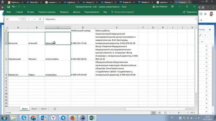Switch to the Вставка ribbon tab

pos(31,12)
